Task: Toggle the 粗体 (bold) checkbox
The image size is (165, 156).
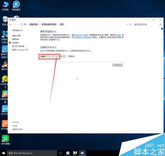Action: click(68, 56)
